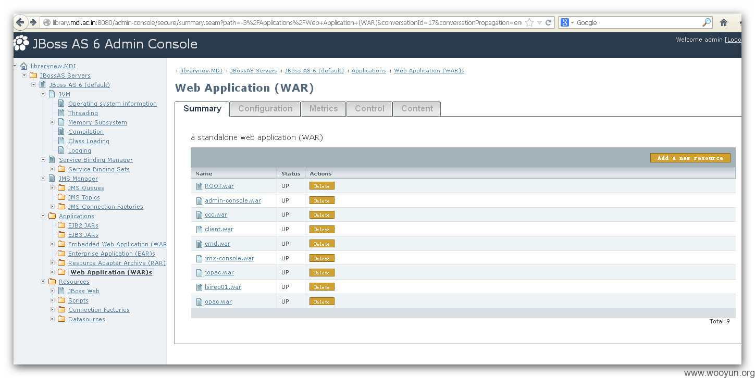Switch to the Summary tab
This screenshot has height=378, width=755.
(202, 108)
